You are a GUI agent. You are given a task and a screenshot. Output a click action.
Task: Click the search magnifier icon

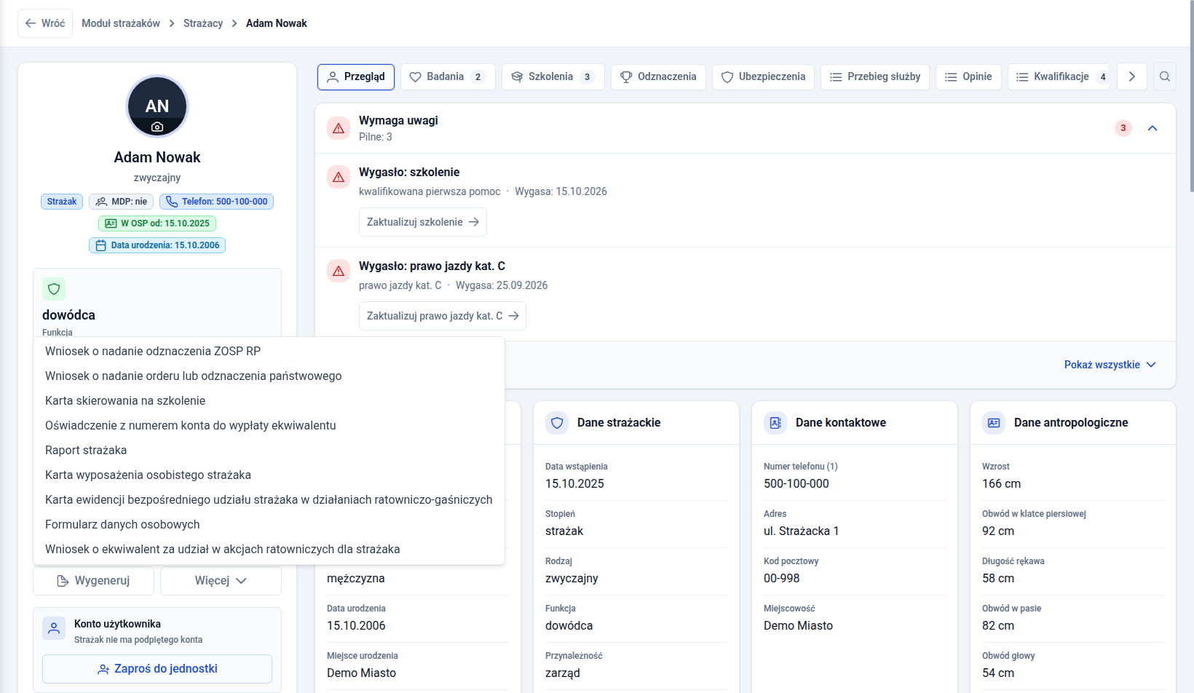click(1165, 76)
